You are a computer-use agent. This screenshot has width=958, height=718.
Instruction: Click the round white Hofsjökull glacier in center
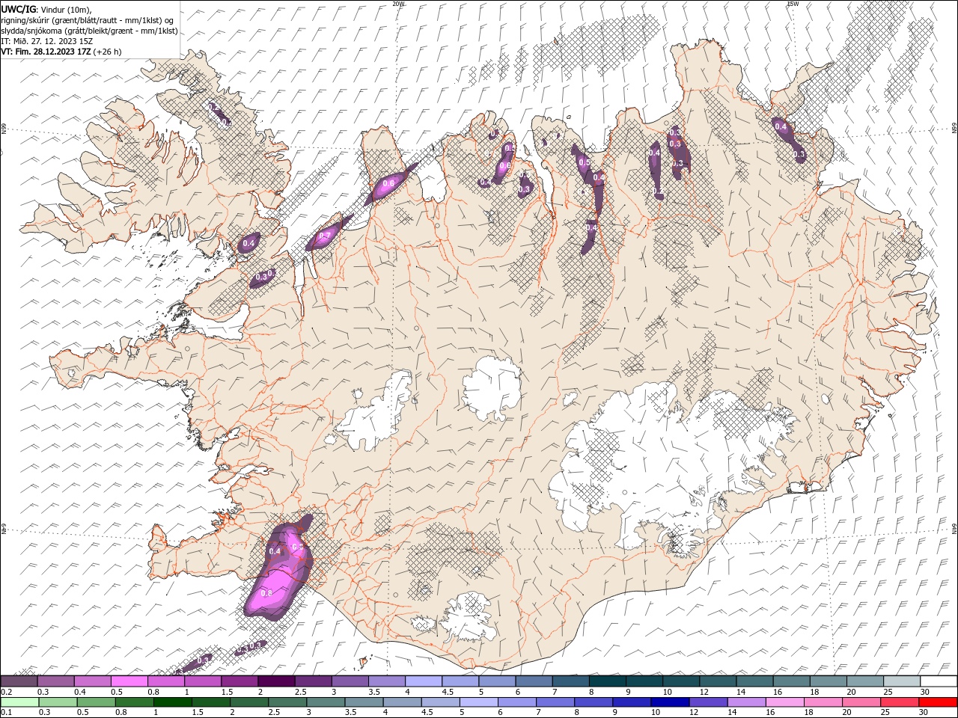coord(492,387)
